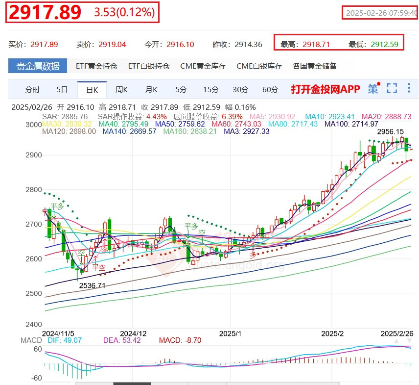The height and width of the screenshot is (385, 419).
Task: Click the chart high label 2956.15
Action: [x=391, y=132]
